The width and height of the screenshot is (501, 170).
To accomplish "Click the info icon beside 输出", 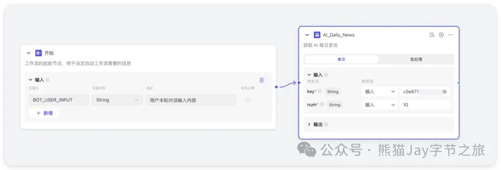I will coord(326,125).
